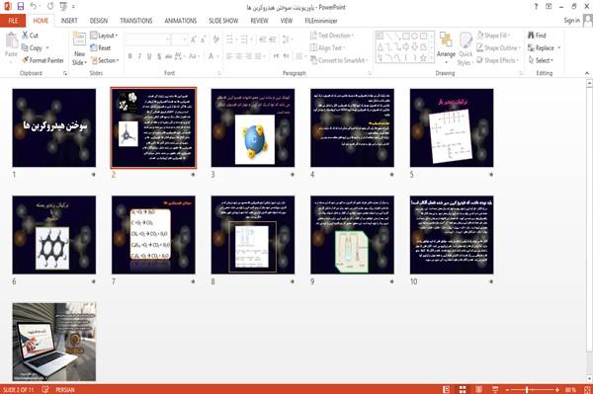Image resolution: width=593 pixels, height=394 pixels.
Task: Open Shape Effects dropdown
Action: 498,60
